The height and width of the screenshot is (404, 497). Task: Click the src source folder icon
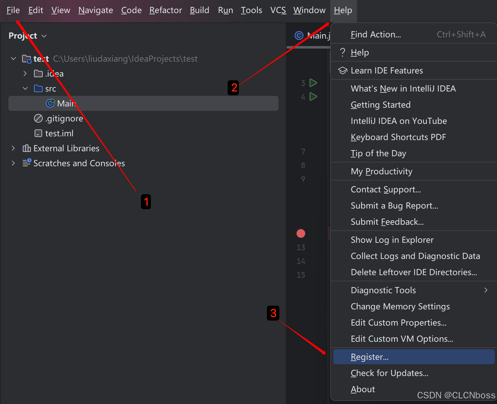(38, 88)
